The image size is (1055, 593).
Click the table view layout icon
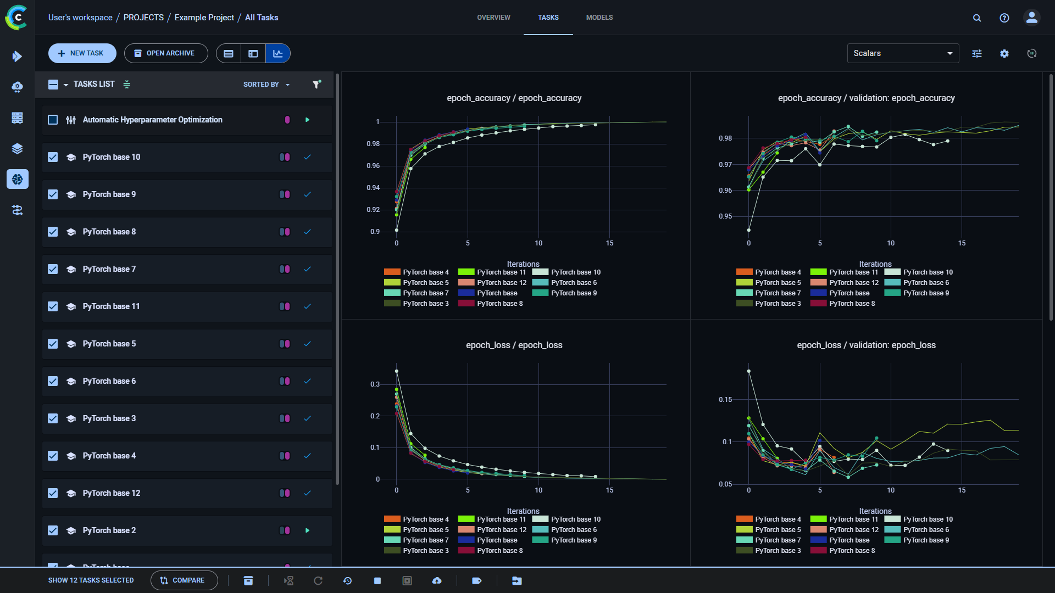tap(228, 53)
